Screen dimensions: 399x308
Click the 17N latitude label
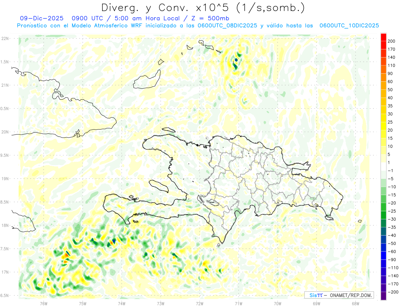point(5,272)
